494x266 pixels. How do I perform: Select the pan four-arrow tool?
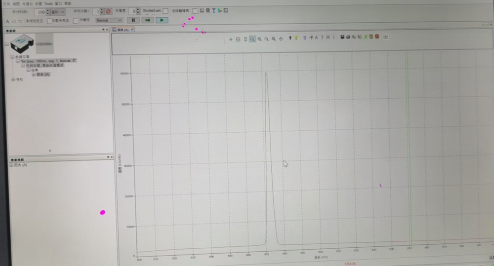click(281, 38)
